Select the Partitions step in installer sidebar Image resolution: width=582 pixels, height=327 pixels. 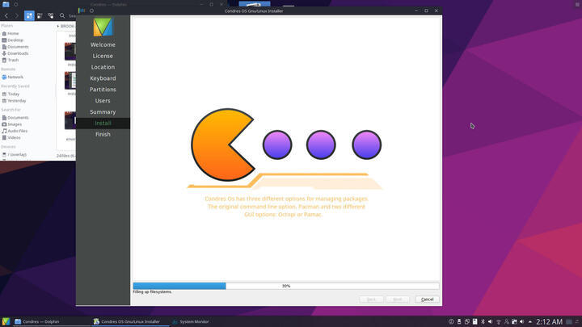103,90
